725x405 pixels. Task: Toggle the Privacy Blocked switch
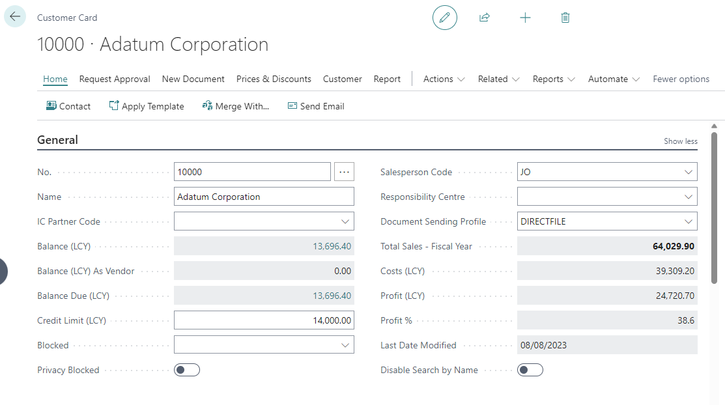pos(187,370)
